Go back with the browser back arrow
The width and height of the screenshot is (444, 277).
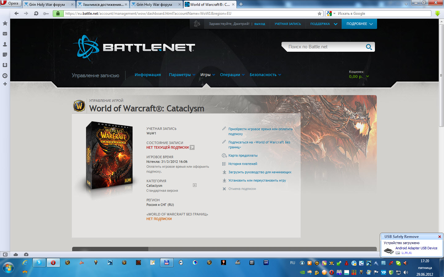coord(17,14)
